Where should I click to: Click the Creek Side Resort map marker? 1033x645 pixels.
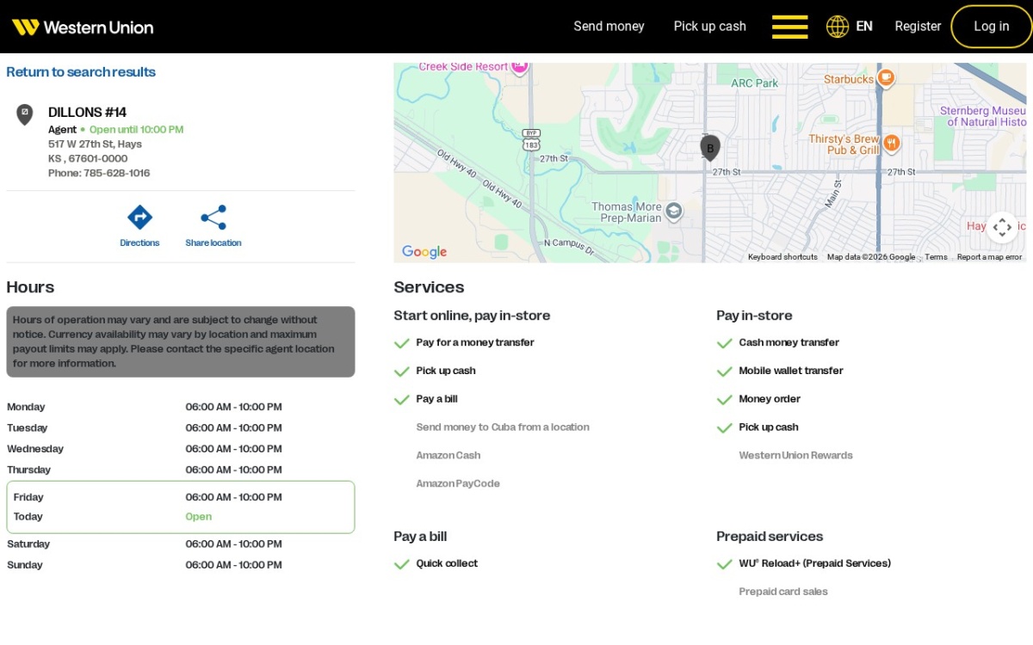(519, 66)
